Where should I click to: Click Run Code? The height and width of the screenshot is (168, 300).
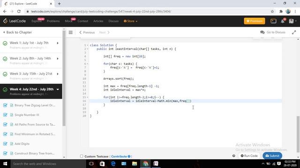249,156
